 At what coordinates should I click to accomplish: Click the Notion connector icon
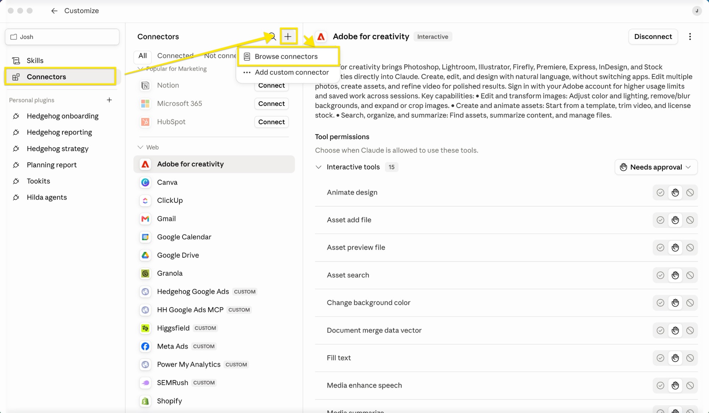coord(145,85)
